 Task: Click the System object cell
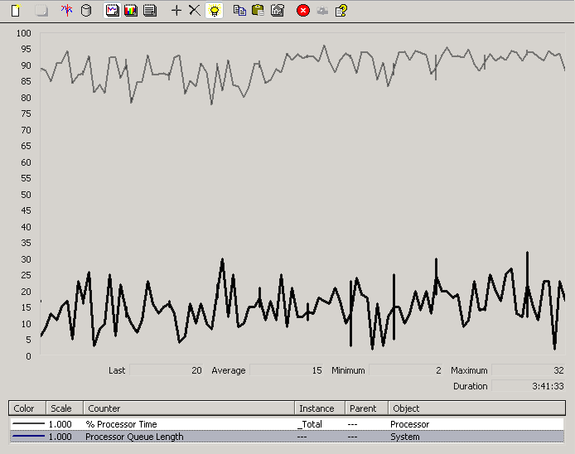[405, 437]
